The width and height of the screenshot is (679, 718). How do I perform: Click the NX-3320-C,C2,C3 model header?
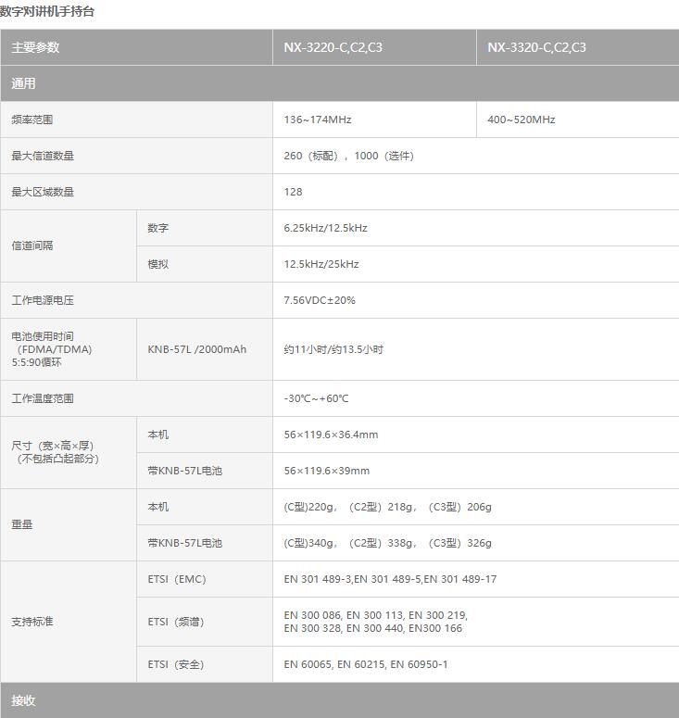[x=536, y=47]
